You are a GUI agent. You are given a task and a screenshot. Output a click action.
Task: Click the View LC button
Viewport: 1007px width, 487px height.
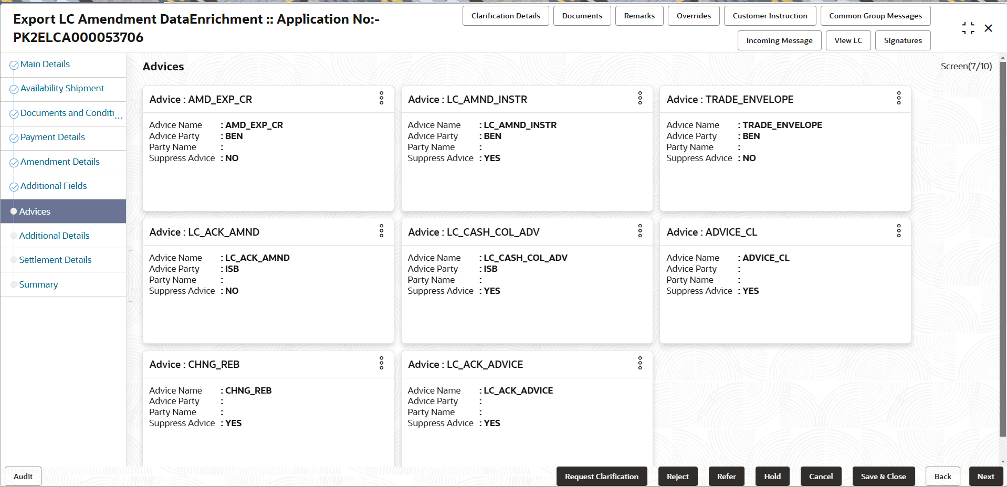point(848,40)
